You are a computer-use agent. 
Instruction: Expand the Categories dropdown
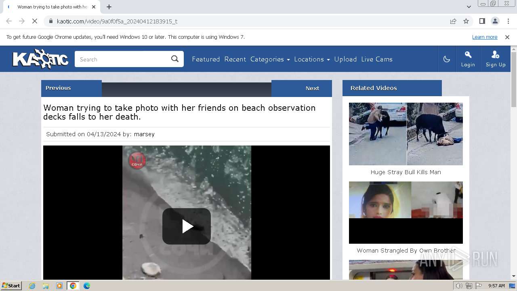270,59
